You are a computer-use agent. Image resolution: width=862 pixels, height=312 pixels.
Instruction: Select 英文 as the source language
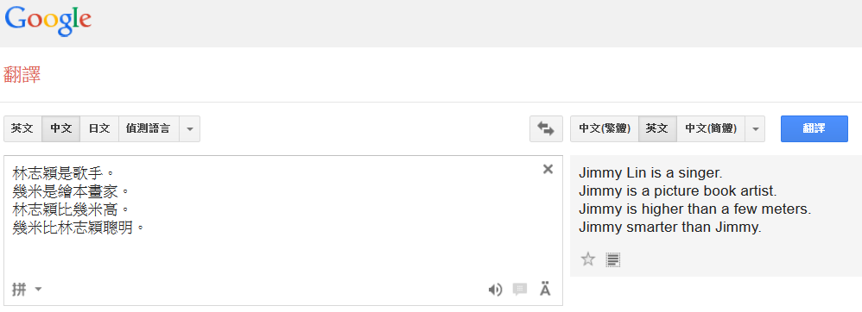pos(22,129)
